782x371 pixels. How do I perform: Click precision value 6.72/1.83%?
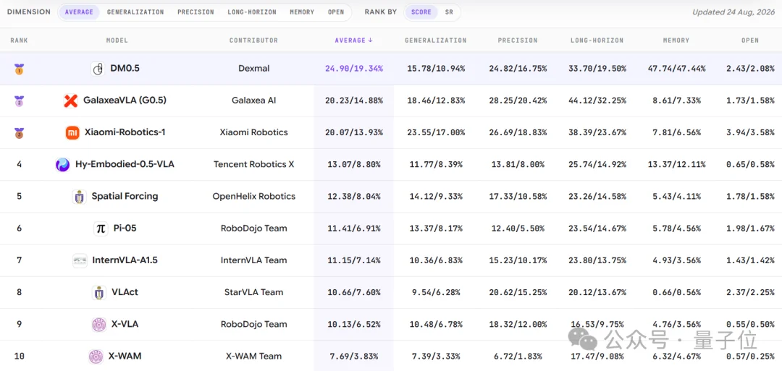[x=518, y=356]
